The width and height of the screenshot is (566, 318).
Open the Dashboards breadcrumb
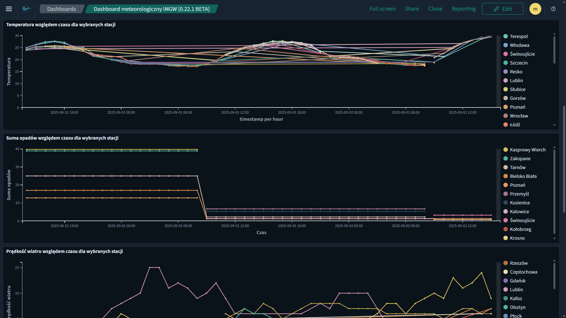click(x=62, y=9)
